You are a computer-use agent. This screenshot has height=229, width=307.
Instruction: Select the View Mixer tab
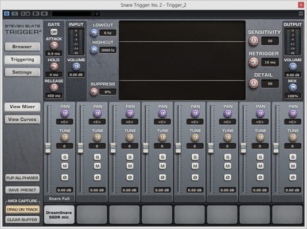(22, 106)
